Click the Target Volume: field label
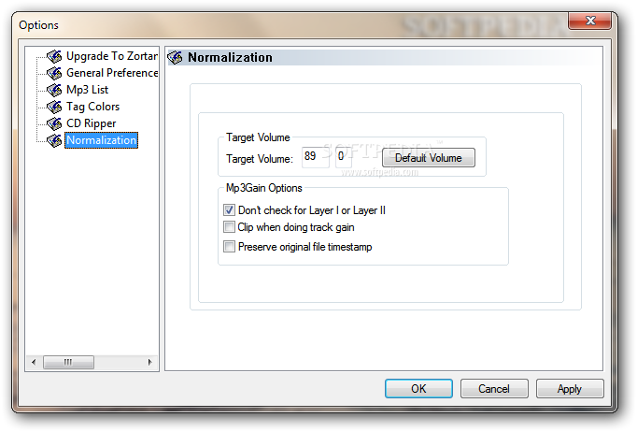The height and width of the screenshot is (432, 637). click(259, 159)
